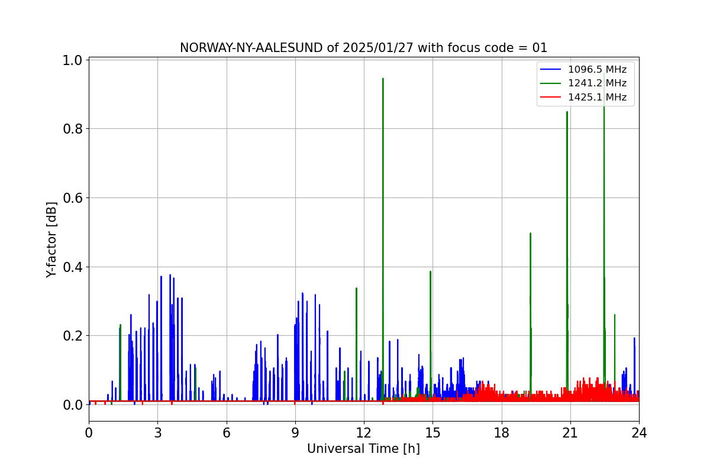Click the 0.6 y-axis tick label
710x473 pixels.
(73, 198)
